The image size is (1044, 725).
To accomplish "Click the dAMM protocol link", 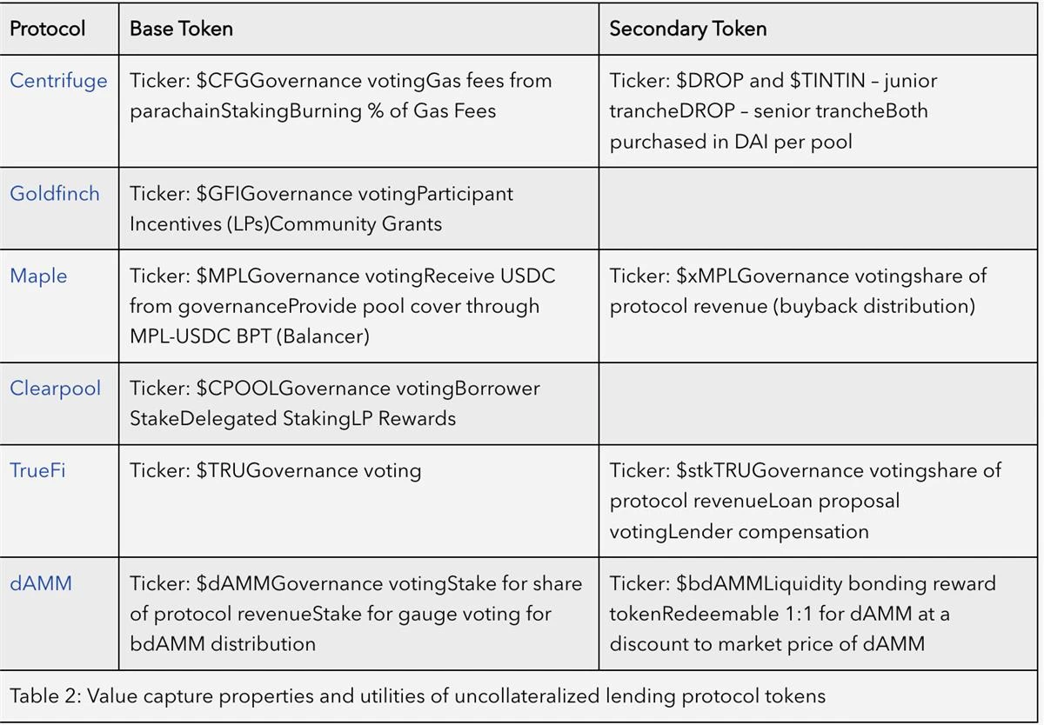I will 41,583.
